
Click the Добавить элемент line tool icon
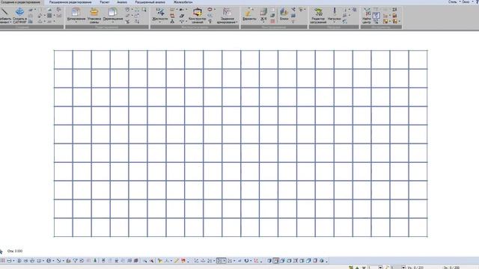4,12
